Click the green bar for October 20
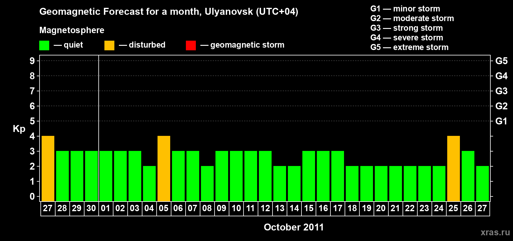The image size is (513, 241). pyautogui.click(x=381, y=184)
